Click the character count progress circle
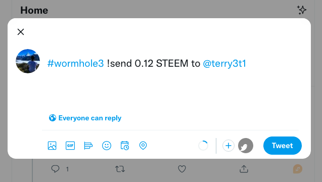The image size is (322, 182). [x=203, y=146]
